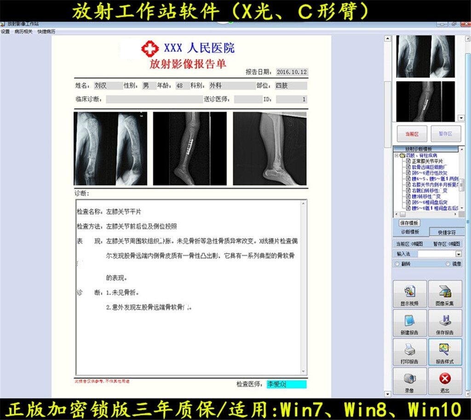Start recording with the 录像 button
The image size is (471, 420).
(409, 381)
